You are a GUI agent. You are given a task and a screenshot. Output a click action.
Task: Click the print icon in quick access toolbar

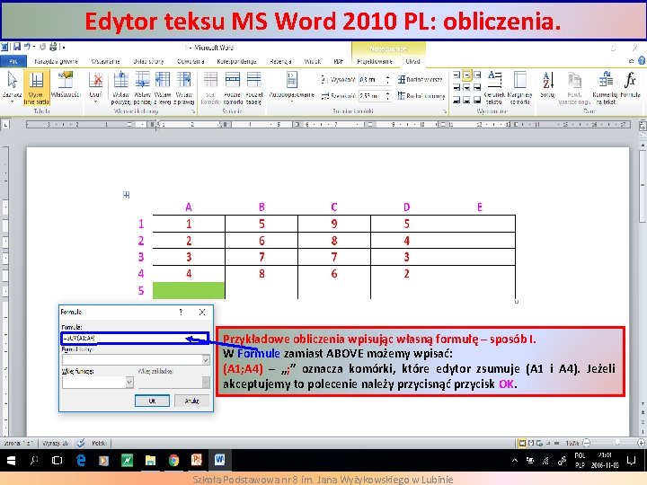53,47
